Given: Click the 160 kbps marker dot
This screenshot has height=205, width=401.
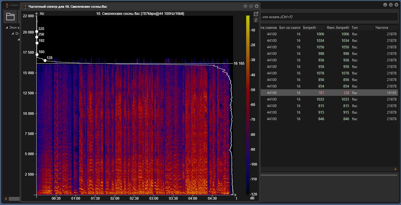Looking at the screenshot, I should (x=37, y=54).
